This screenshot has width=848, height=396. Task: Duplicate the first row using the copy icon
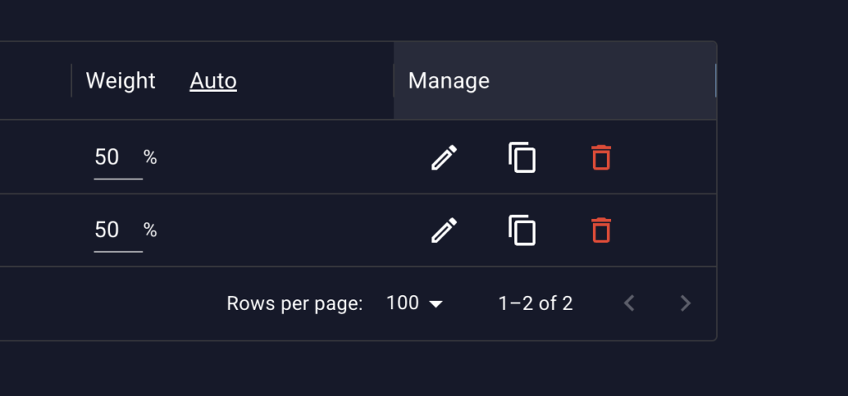click(522, 157)
